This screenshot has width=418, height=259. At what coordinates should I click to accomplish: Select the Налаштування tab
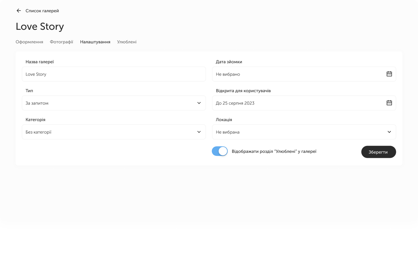click(95, 42)
